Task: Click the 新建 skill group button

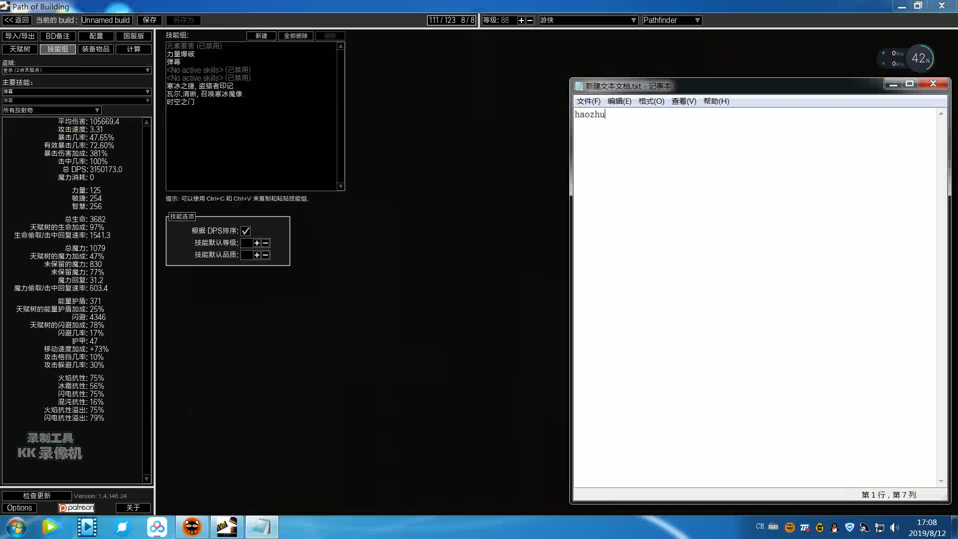Action: [261, 36]
